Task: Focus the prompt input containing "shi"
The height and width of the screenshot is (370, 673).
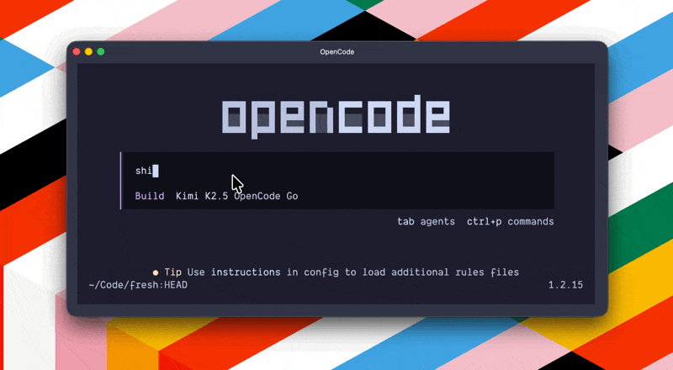Action: point(336,171)
